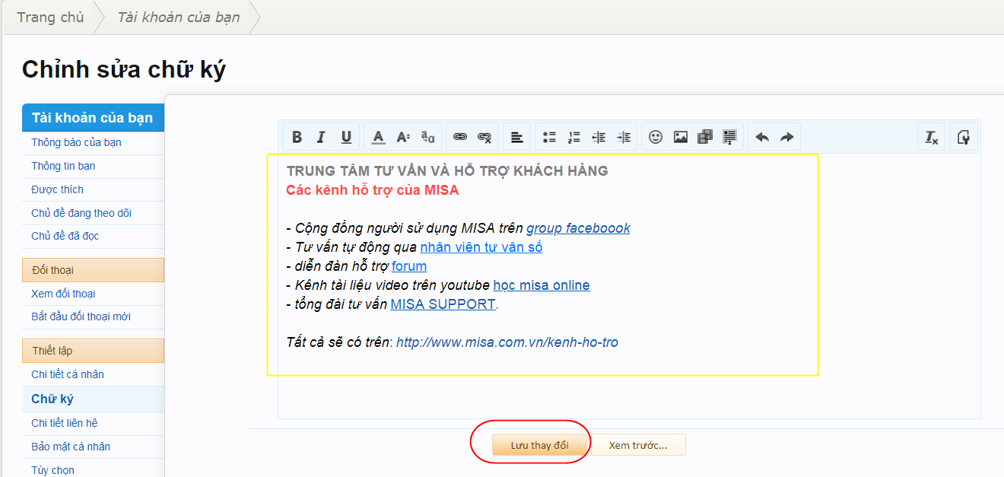Screen dimensions: 1004x477
Task: Click the Các kênh hỗ trợ của MISA line
Action: (x=373, y=190)
